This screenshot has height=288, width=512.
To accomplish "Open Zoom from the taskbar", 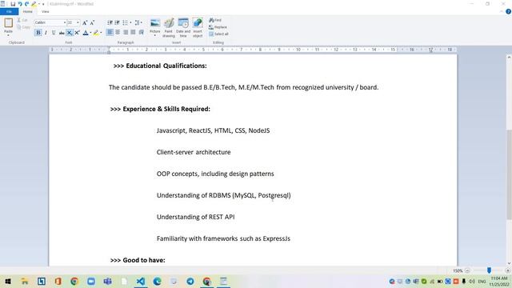I will (x=91, y=281).
